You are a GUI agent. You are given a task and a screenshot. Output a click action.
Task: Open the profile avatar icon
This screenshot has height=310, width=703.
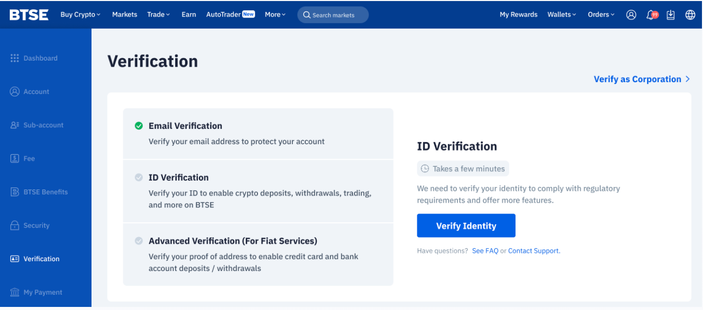point(631,15)
